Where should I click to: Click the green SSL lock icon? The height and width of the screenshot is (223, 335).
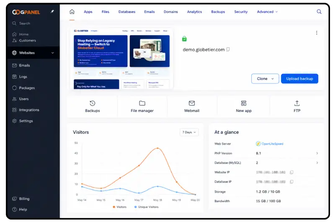tap(184, 39)
